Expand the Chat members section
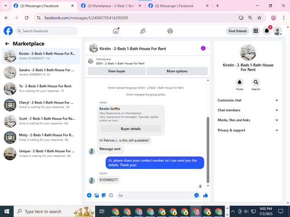Screen dimensions: 290x217 tap(248, 110)
